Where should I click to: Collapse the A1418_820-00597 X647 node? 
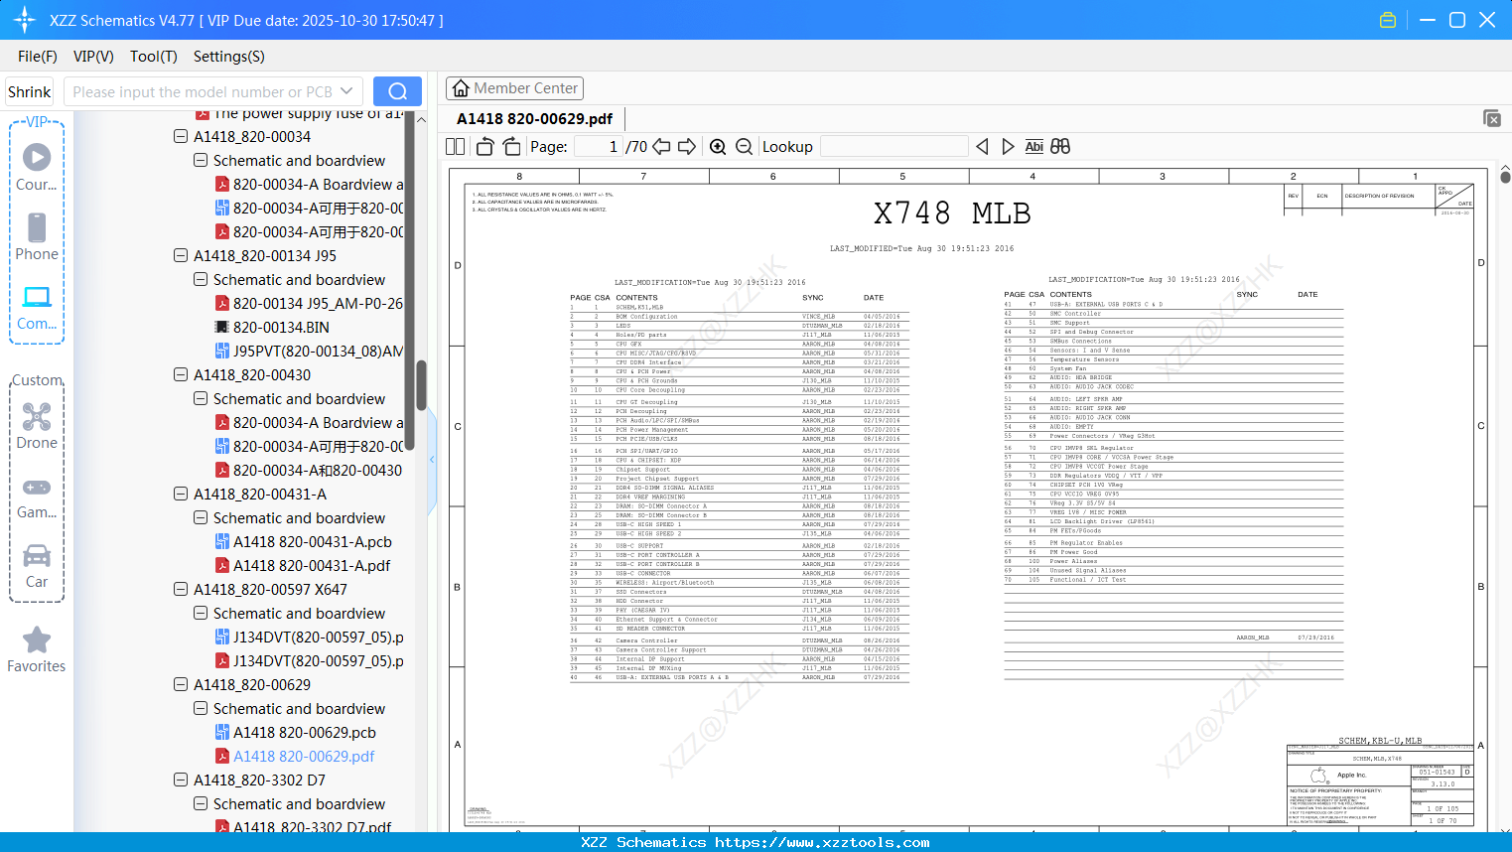181,590
